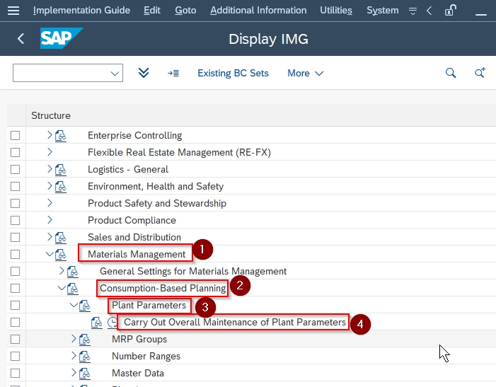Image resolution: width=496 pixels, height=387 pixels.
Task: Open the documentation icon for Logistics - General
Action: coord(60,170)
